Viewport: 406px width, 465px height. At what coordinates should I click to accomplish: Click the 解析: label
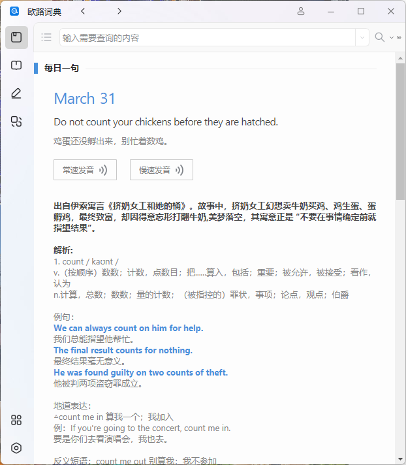coord(63,250)
